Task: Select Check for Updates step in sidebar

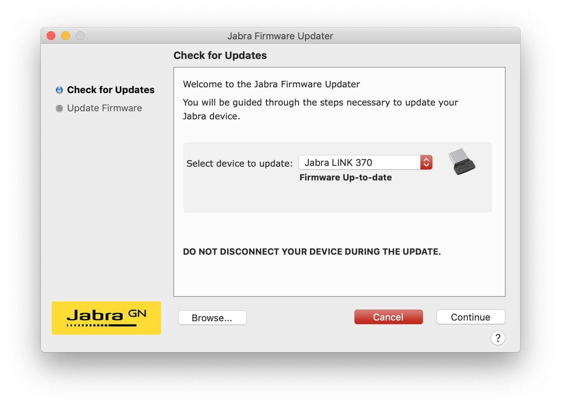Action: click(111, 90)
